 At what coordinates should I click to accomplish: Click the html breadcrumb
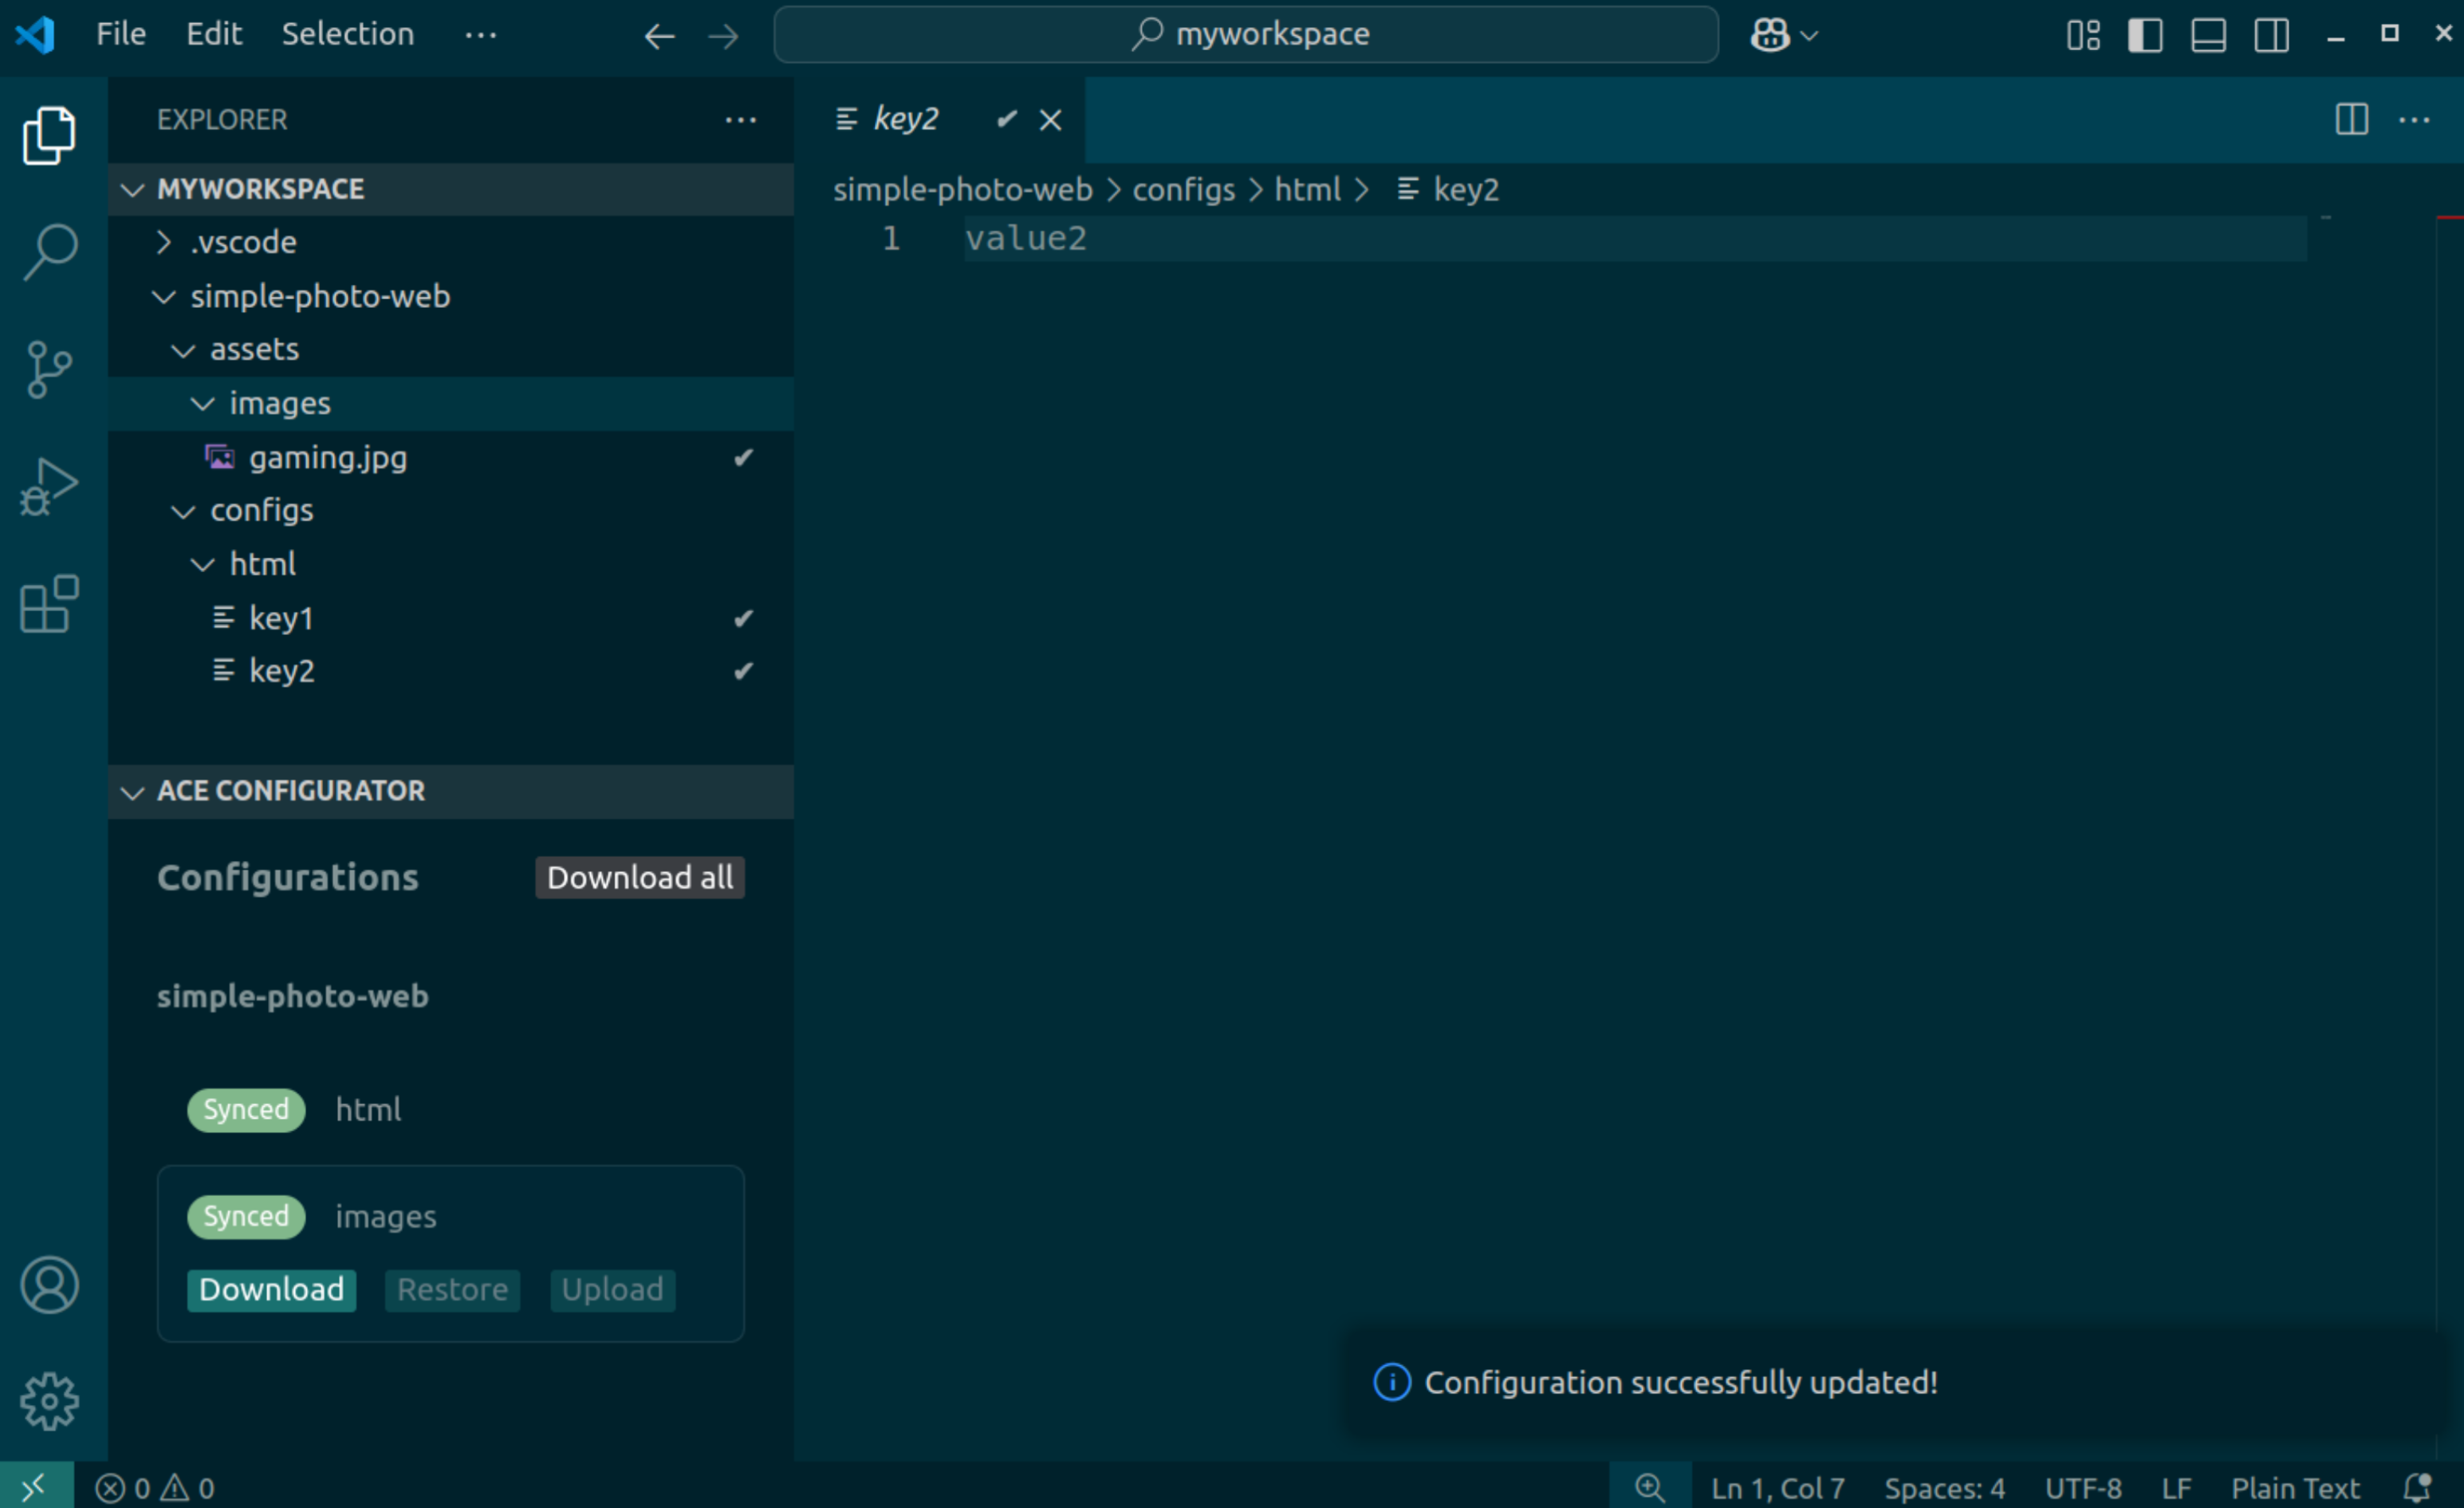1307,190
